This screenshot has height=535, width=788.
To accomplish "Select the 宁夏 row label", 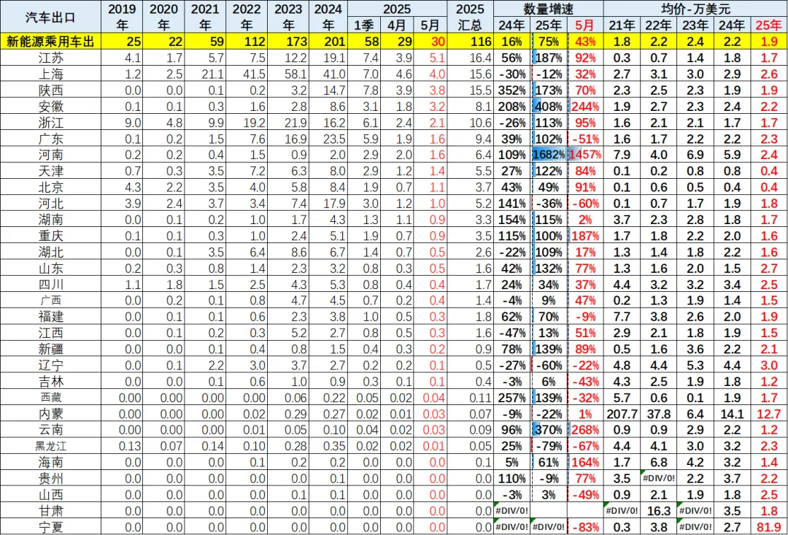I will coord(51,526).
